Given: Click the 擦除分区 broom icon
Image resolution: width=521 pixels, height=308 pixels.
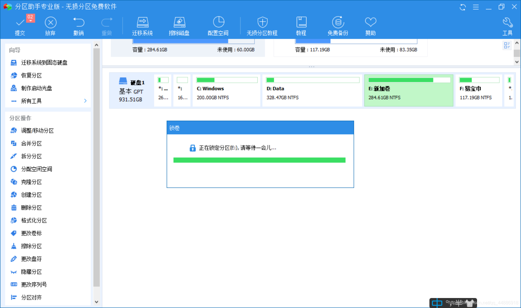Looking at the screenshot, I should pyautogui.click(x=14, y=246).
